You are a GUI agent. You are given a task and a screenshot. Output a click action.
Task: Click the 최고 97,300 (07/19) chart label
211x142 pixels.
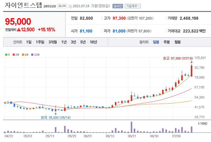coord(178,58)
